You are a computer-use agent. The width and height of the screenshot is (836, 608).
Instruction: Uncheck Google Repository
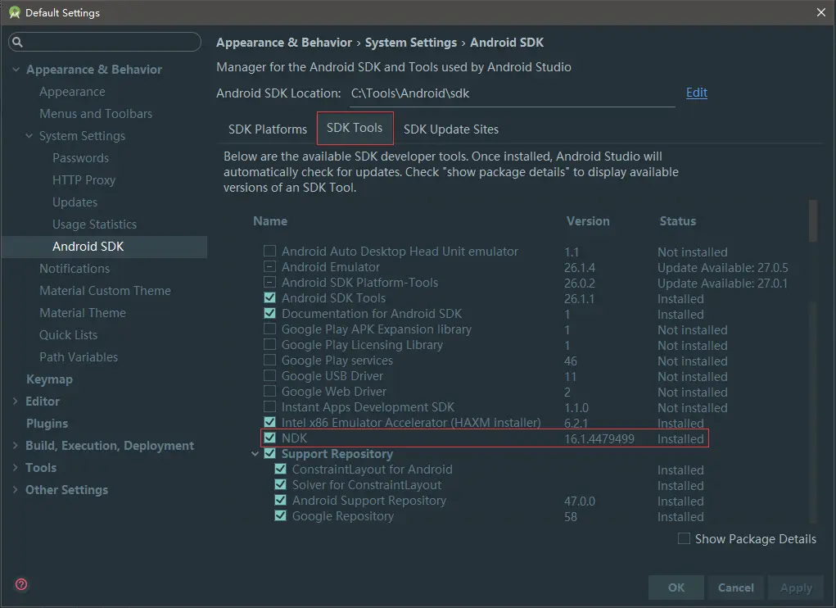click(281, 515)
